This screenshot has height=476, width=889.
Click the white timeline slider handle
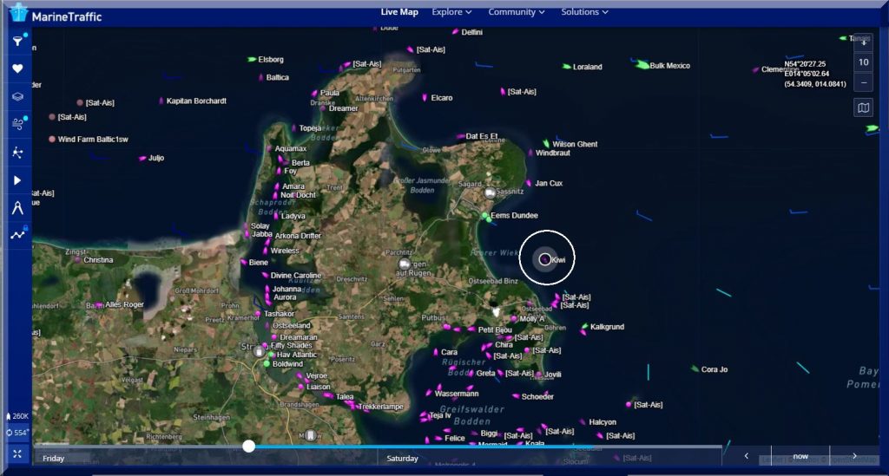tap(249, 446)
